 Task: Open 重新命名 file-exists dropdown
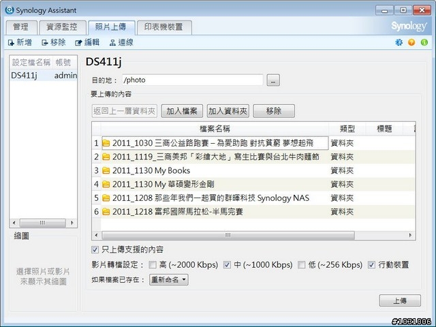click(x=169, y=280)
